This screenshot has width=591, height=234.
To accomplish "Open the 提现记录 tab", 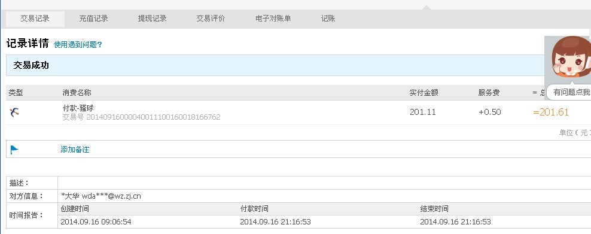I will click(x=153, y=19).
